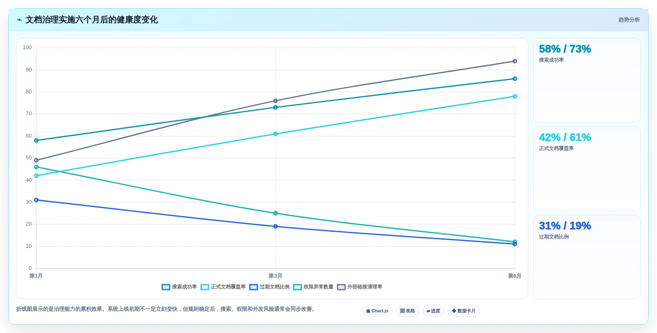The width and height of the screenshot is (657, 333).
Task: Click the 搜索成功率 legend label
Action: pos(185,287)
